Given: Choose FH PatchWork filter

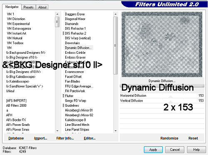Looking at the screenshot, I should (x=75, y=91).
